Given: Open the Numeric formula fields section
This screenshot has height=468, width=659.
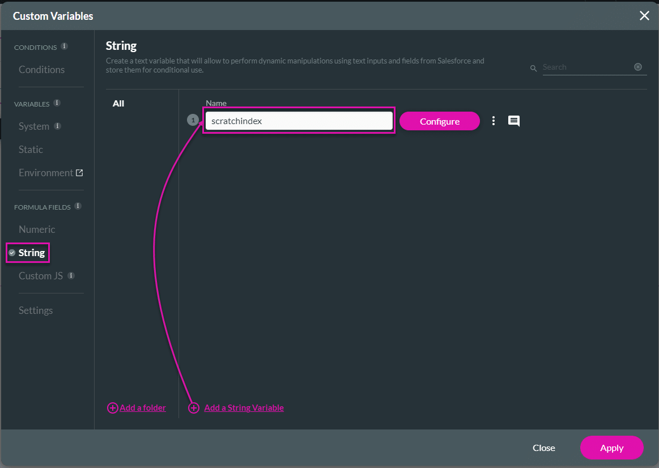Looking at the screenshot, I should tap(37, 229).
